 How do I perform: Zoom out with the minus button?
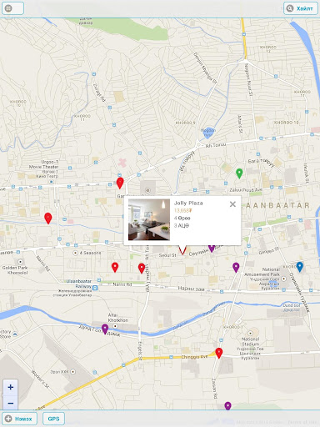tap(11, 403)
